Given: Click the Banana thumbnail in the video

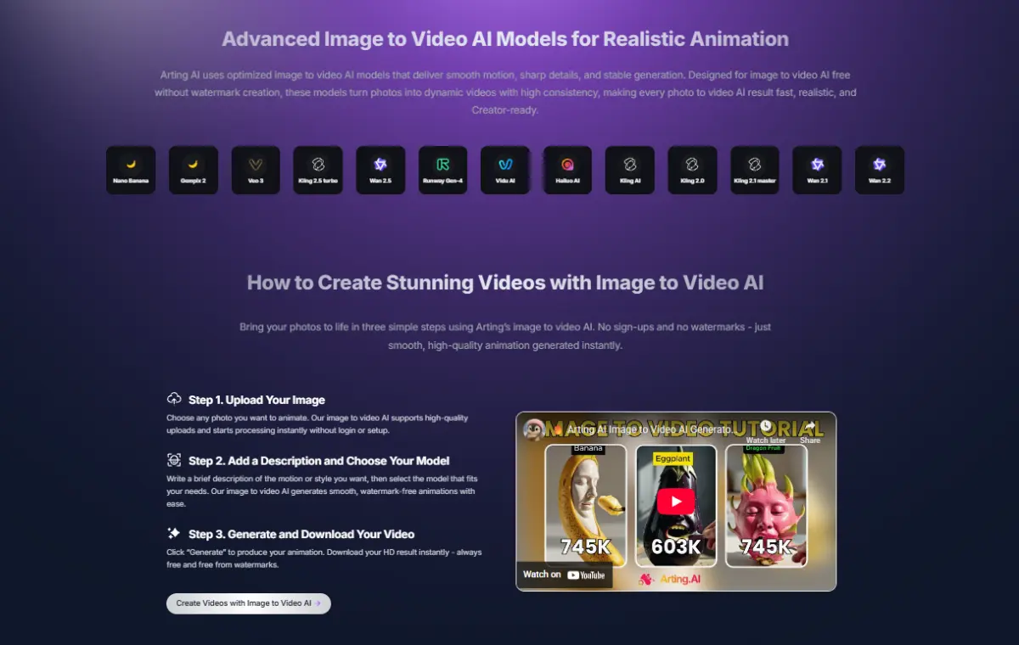Looking at the screenshot, I should click(586, 506).
